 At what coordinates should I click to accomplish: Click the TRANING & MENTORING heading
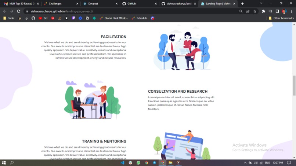point(104,141)
